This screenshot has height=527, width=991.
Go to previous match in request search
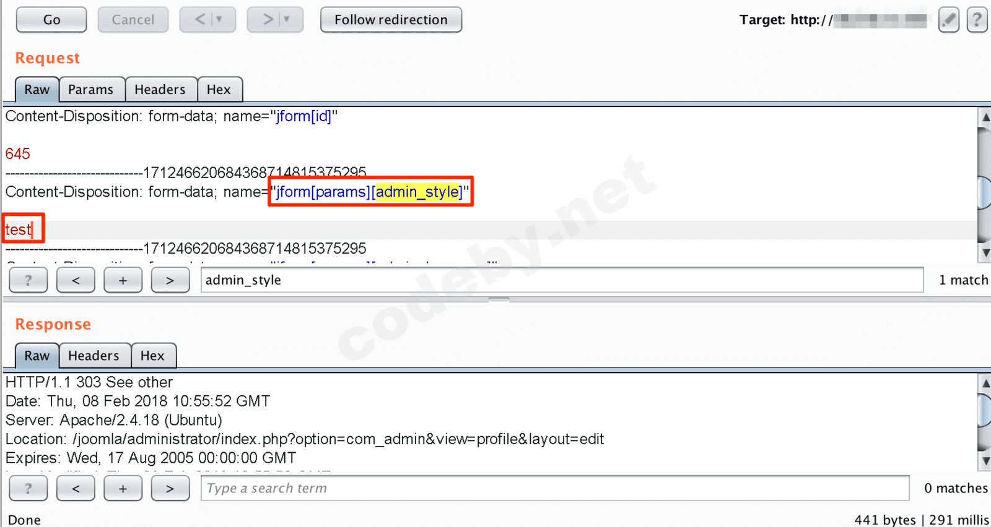(76, 280)
